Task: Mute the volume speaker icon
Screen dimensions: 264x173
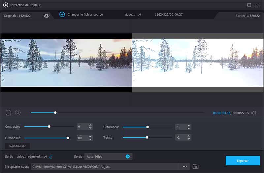Action: (254, 113)
